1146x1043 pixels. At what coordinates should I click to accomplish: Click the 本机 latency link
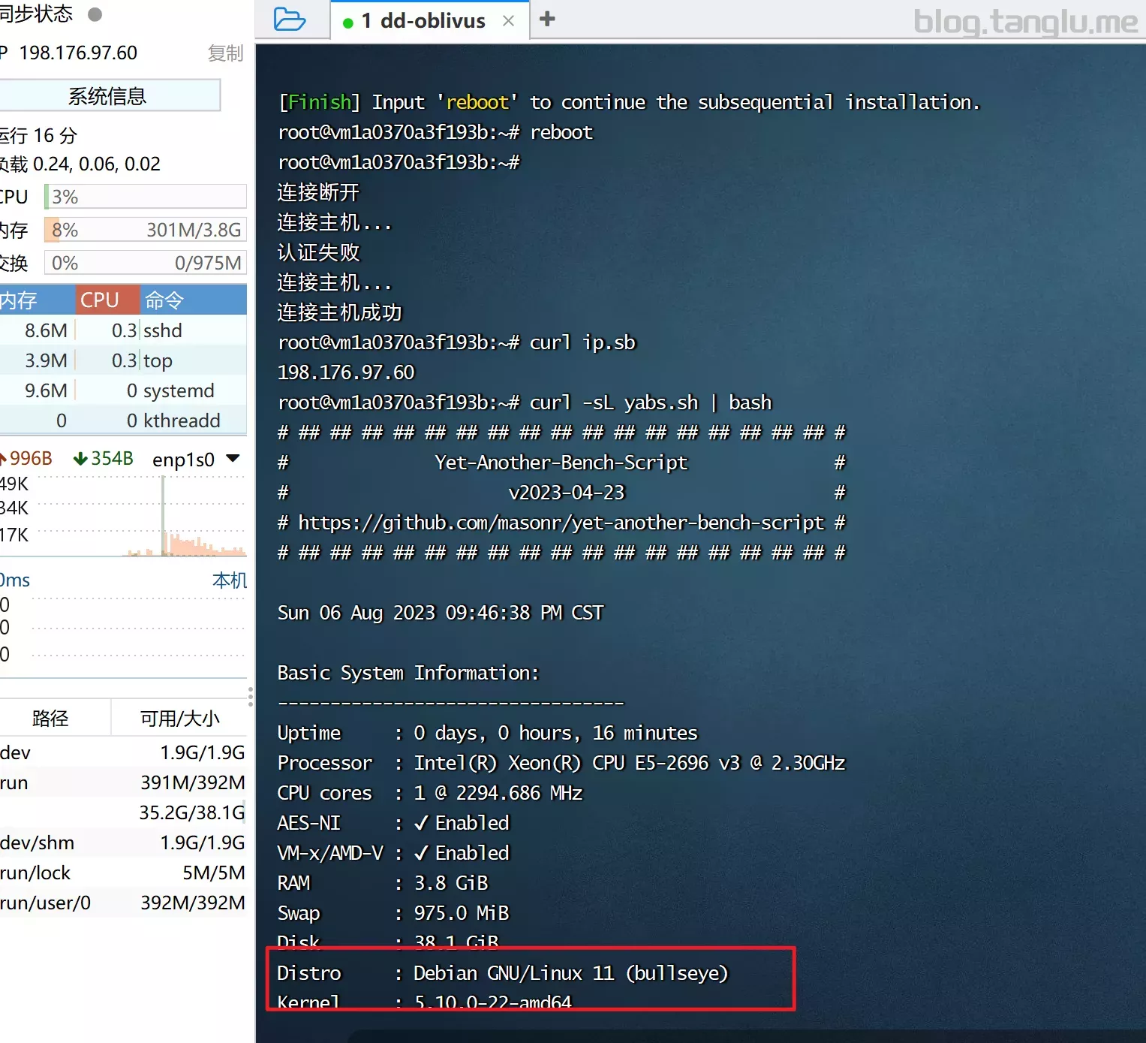230,580
